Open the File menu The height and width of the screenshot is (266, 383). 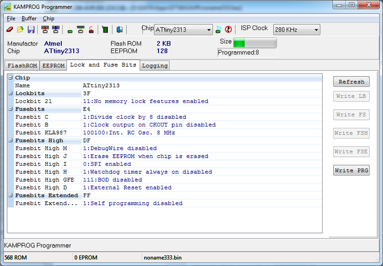pos(11,19)
